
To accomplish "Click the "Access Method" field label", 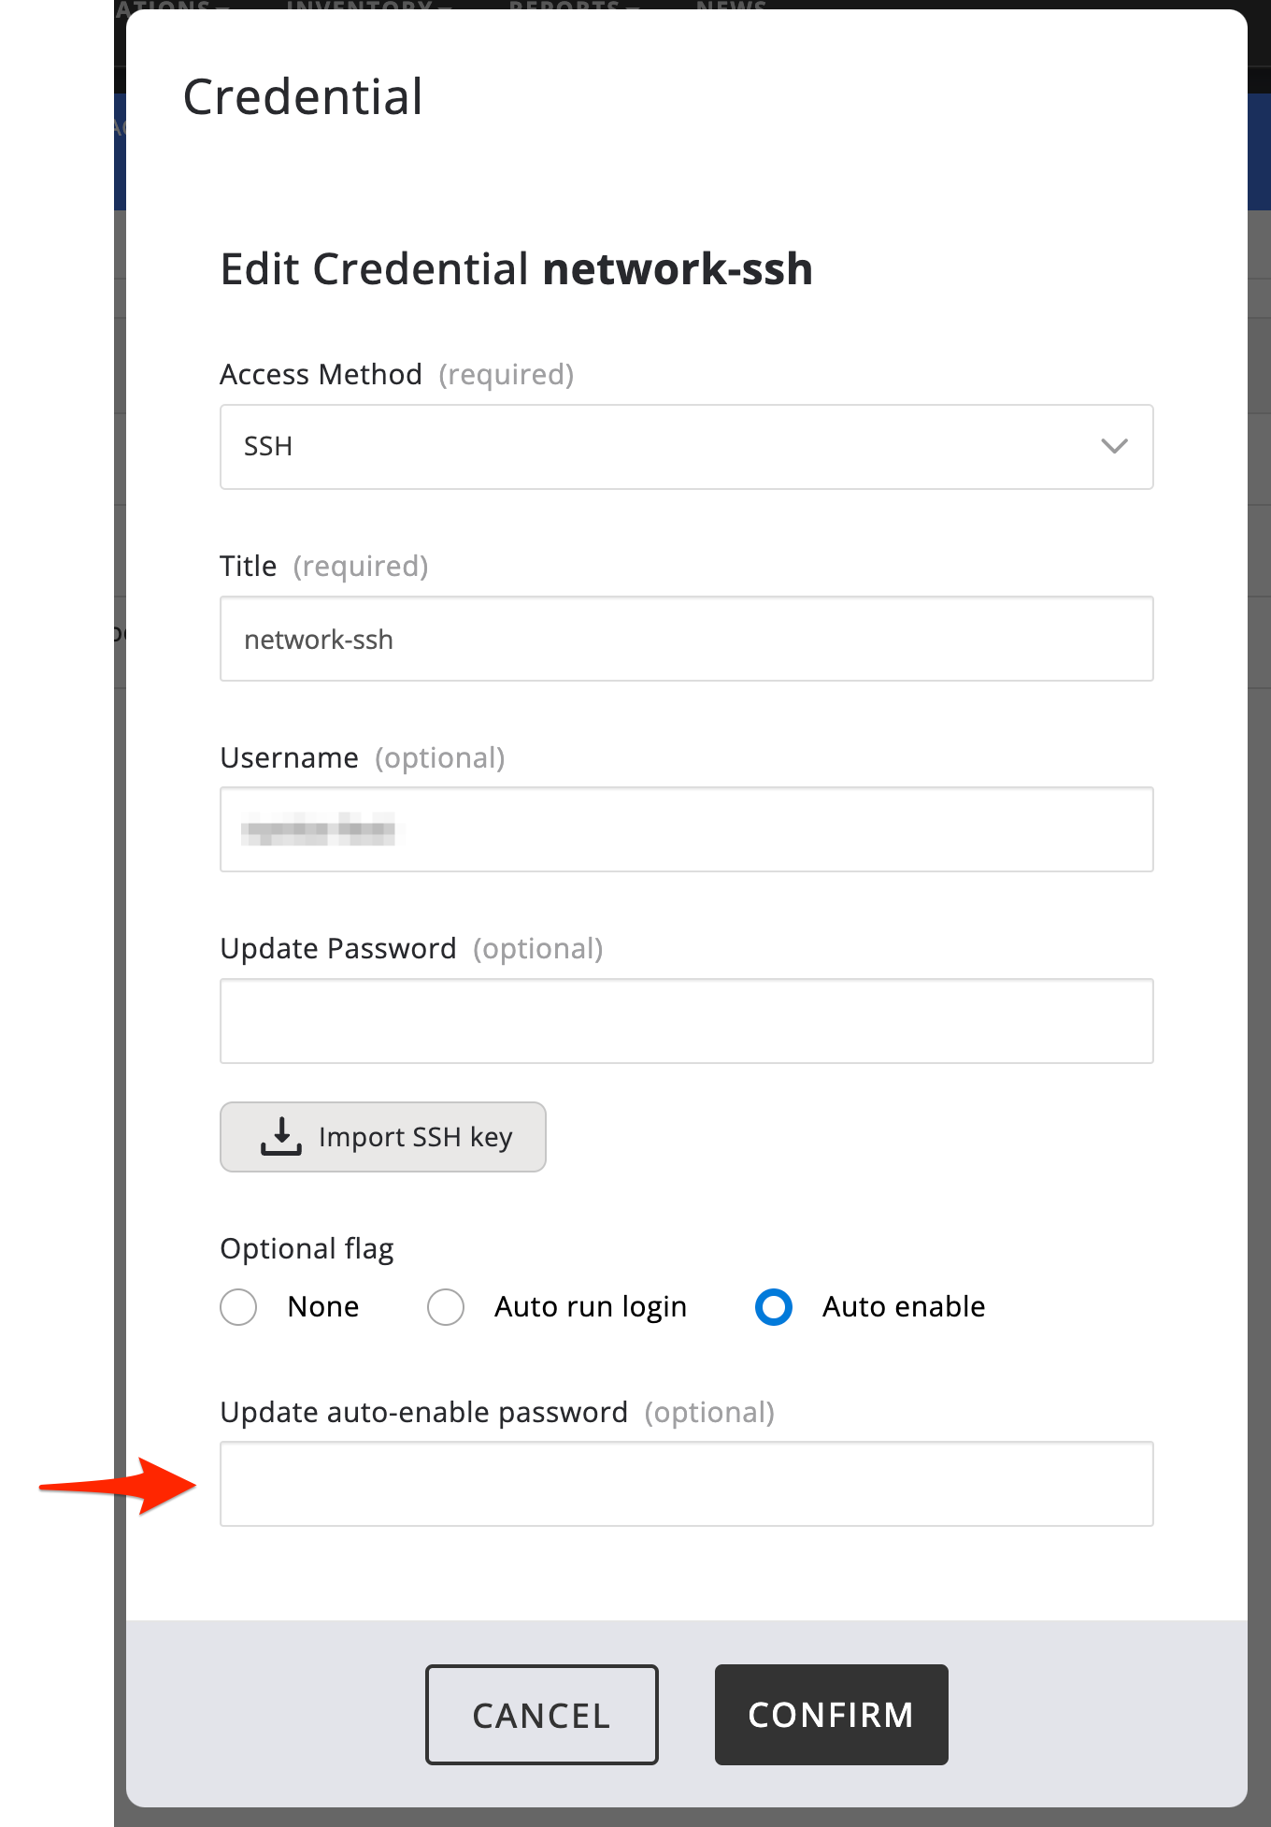I will click(321, 375).
